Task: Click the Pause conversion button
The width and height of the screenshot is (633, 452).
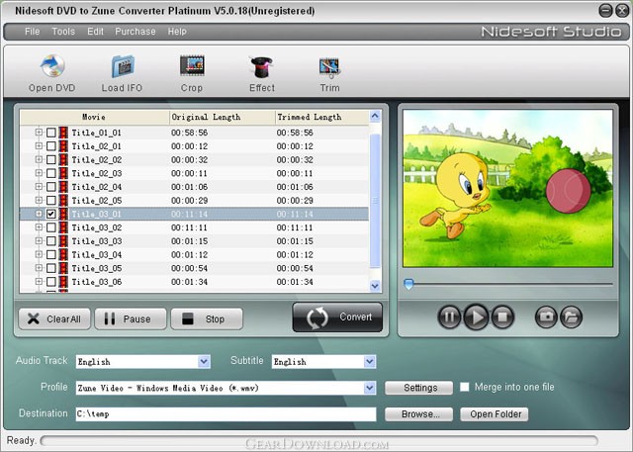Action: coord(131,318)
